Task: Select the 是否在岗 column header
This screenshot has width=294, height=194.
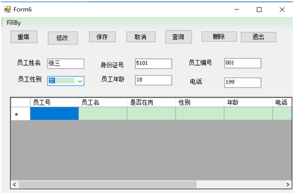Action: [151, 102]
